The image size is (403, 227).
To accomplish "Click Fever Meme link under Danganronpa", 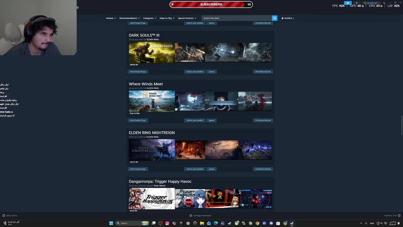I will tap(159, 186).
